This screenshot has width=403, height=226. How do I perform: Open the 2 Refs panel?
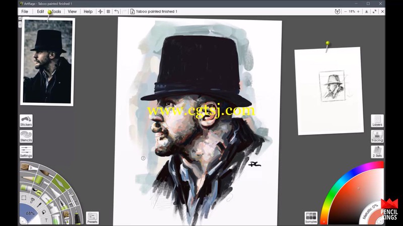click(x=377, y=152)
